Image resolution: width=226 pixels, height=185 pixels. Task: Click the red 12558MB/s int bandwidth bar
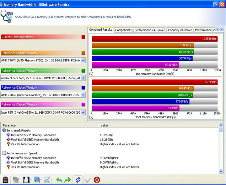[155, 39]
